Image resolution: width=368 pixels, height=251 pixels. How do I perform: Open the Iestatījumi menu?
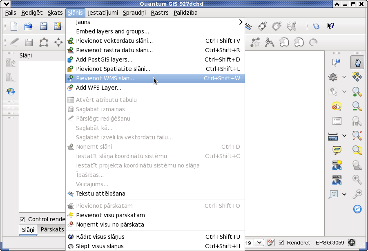coord(103,13)
